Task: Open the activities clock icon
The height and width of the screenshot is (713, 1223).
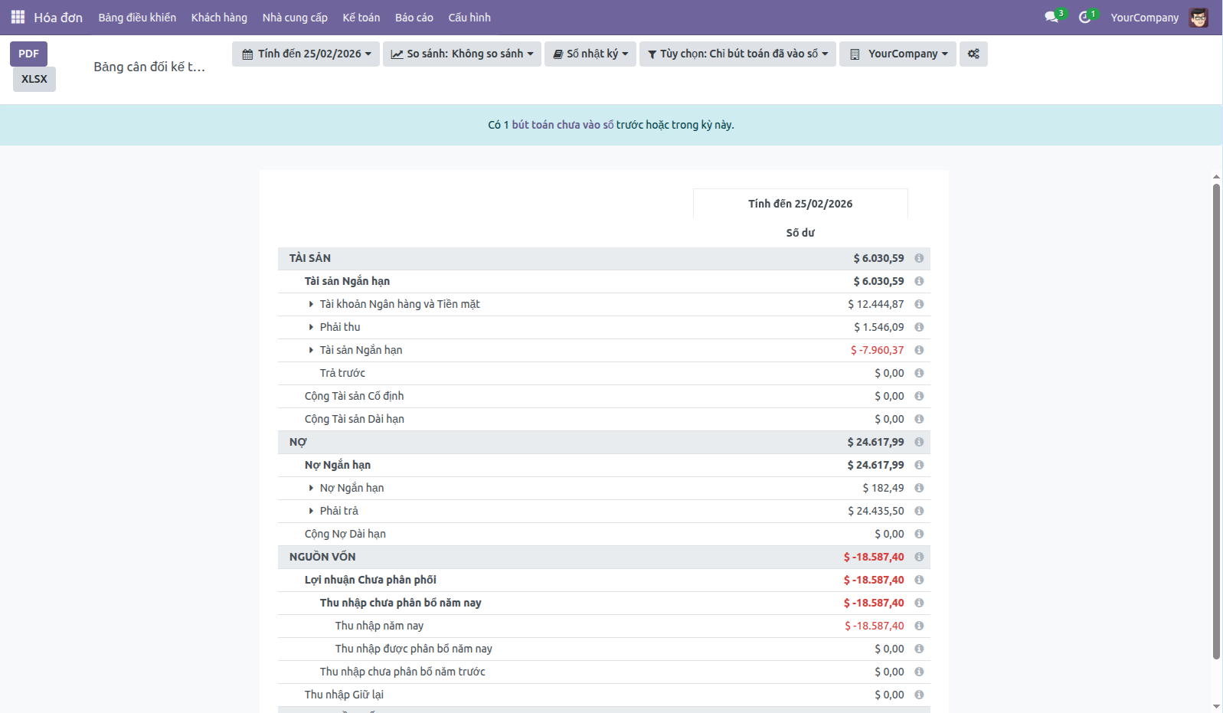Action: [1084, 17]
